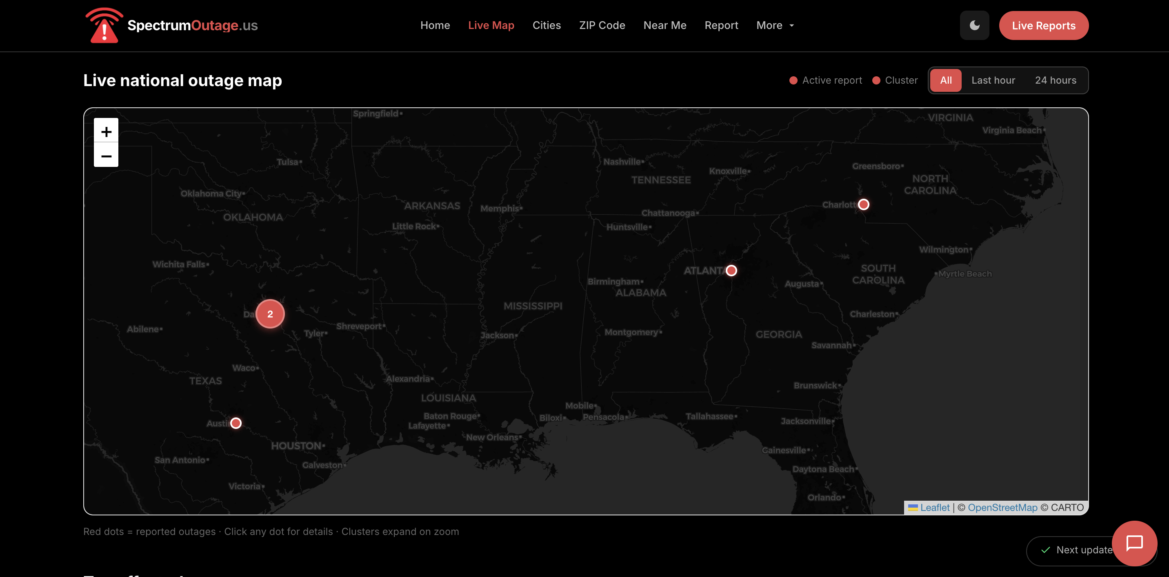Click the Memphis map label
This screenshot has height=577, width=1169.
(499, 209)
